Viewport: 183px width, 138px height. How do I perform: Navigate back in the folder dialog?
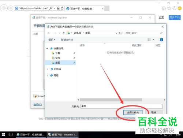49,33
